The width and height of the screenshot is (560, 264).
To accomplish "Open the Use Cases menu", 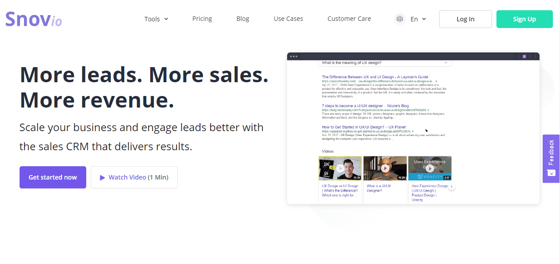I will pos(288,19).
